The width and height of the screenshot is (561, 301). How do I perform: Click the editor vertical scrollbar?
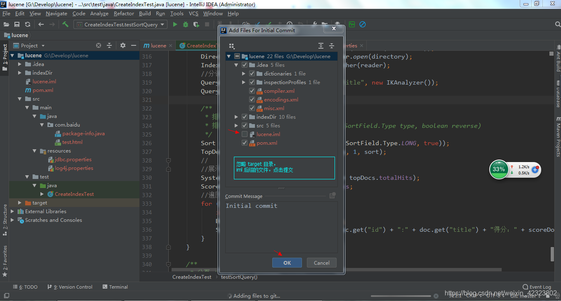[552, 254]
